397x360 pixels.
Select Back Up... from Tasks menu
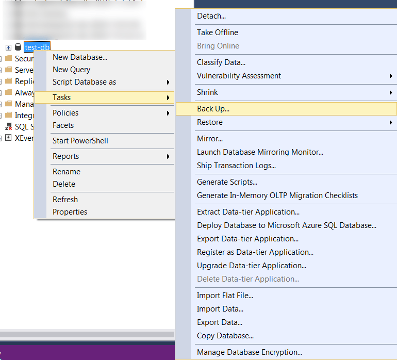[x=213, y=109]
